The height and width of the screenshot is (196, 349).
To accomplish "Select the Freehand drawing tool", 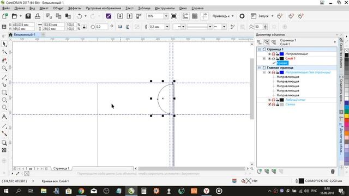I will pos(4,77).
